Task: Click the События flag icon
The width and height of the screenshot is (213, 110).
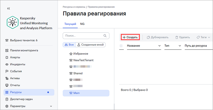Action: point(7,71)
